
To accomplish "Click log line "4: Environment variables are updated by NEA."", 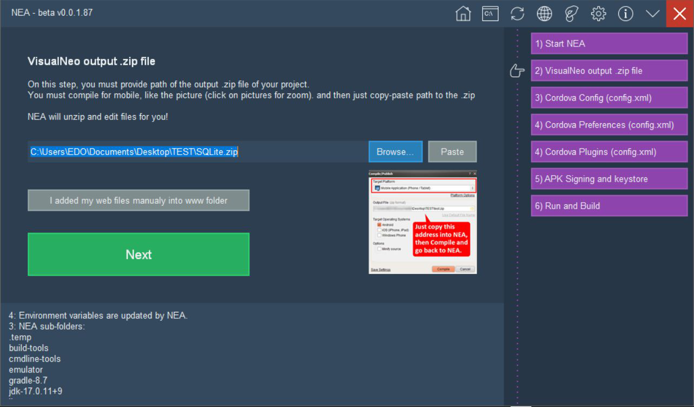I will [98, 316].
